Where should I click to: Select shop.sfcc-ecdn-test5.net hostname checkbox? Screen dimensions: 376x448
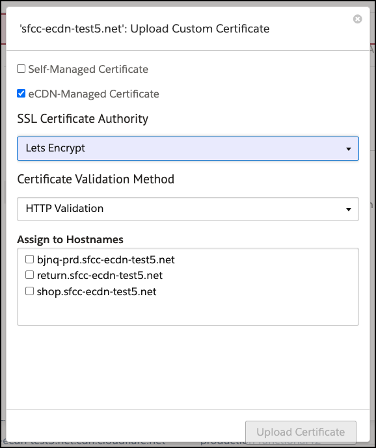tap(29, 291)
